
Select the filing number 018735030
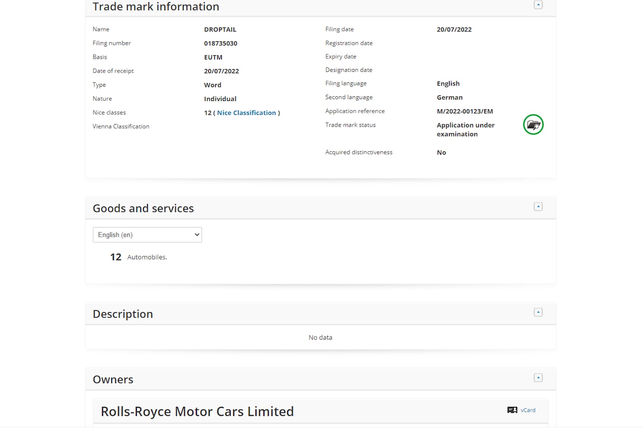tap(221, 43)
